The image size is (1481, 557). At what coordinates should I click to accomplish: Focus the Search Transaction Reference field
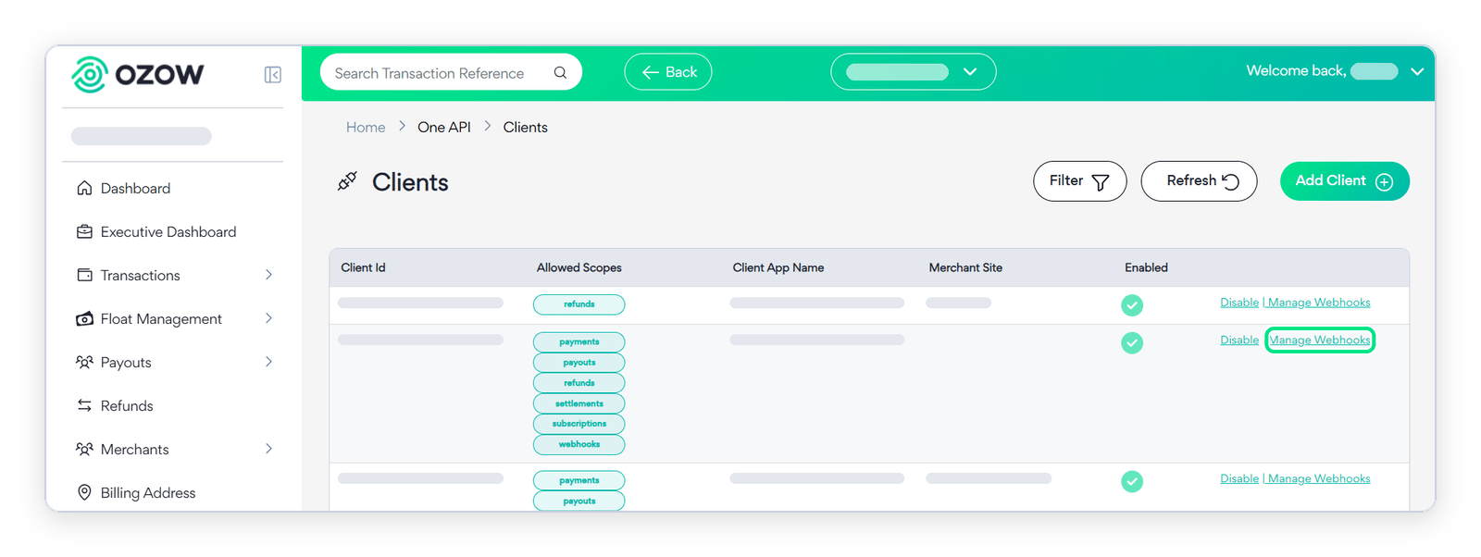pos(451,72)
